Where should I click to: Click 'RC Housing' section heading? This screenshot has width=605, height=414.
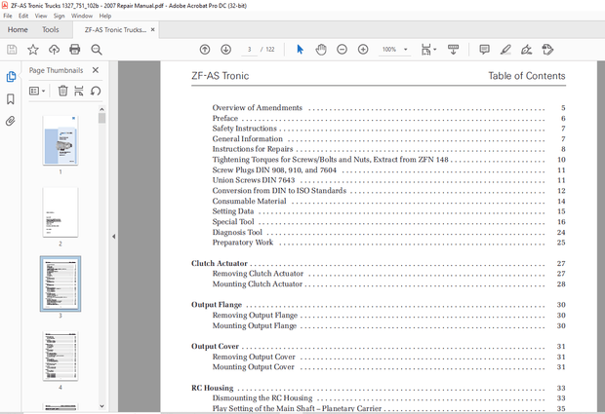click(x=212, y=388)
